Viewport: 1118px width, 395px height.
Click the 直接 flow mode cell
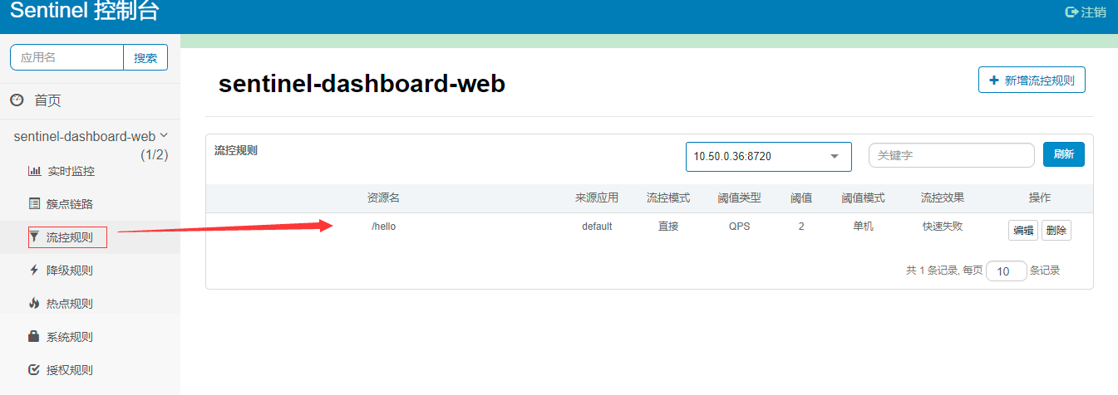(x=668, y=226)
